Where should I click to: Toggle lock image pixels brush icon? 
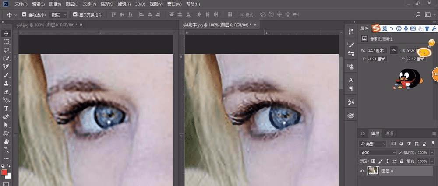tap(380, 161)
